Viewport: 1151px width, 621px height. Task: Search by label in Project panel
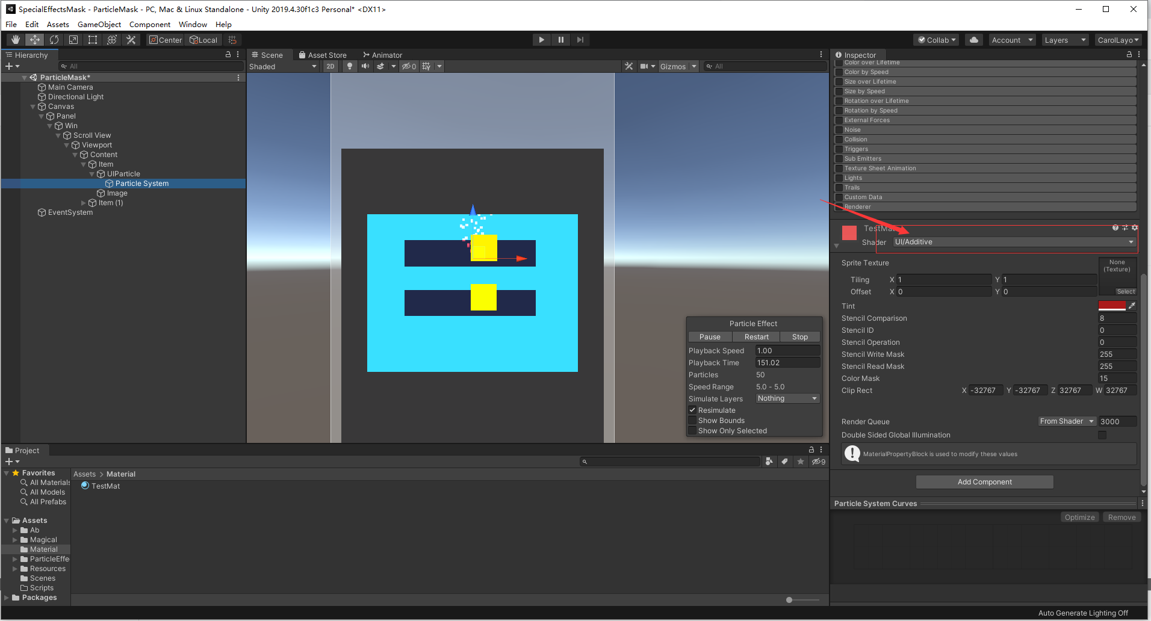(784, 462)
